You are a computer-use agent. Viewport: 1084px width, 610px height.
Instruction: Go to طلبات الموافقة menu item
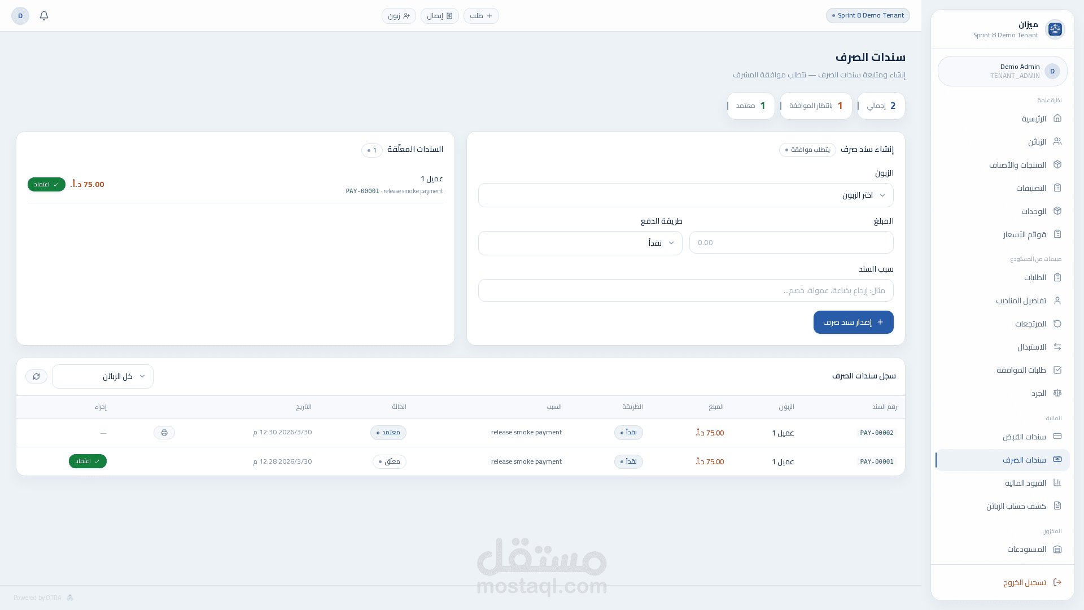click(x=1021, y=370)
